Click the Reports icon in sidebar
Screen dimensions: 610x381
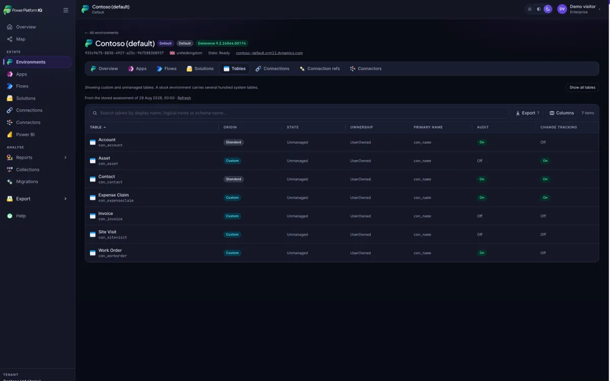click(10, 157)
